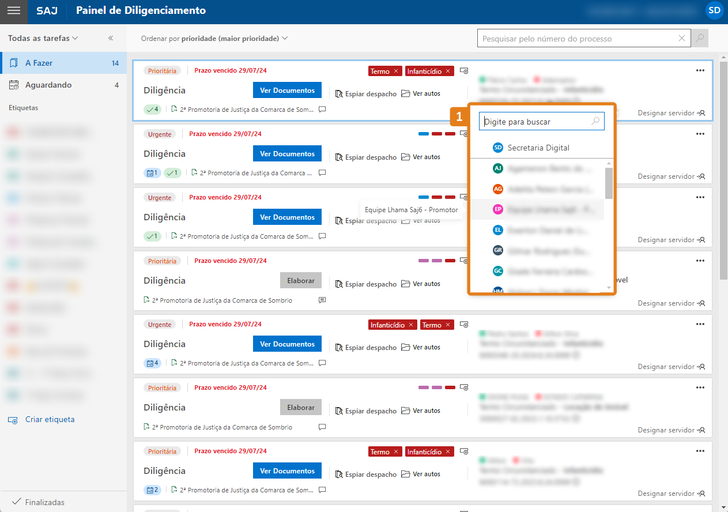Open the SD user avatar menu

(x=714, y=10)
